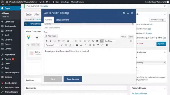Insert Read More tag
This screenshot has height=95, width=170.
coord(97,41)
